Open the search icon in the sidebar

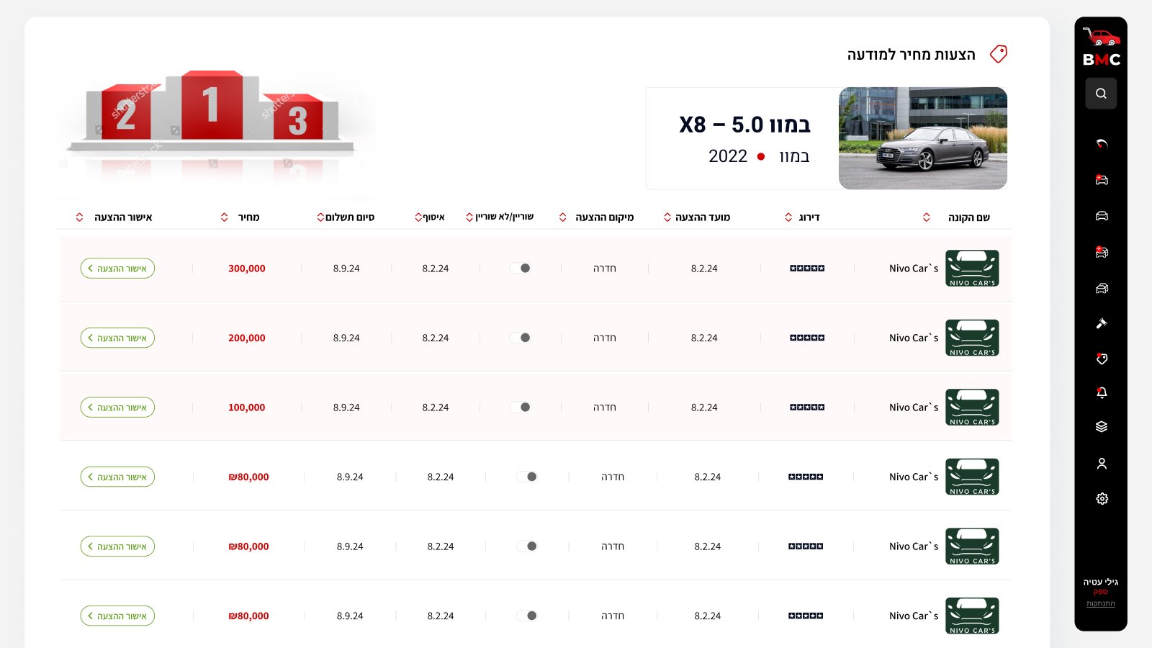[x=1101, y=94]
